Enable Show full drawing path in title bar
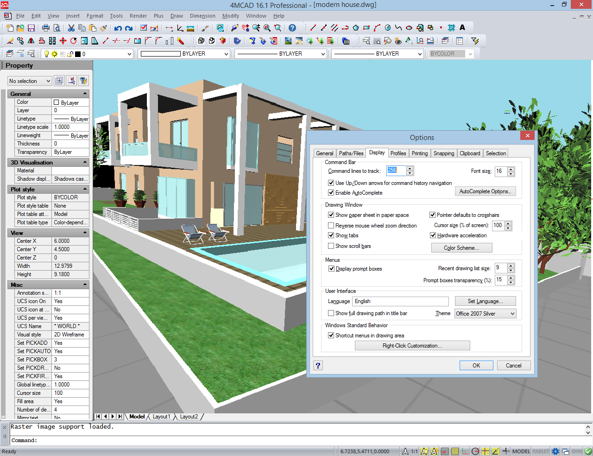The height and width of the screenshot is (456, 593). (x=331, y=313)
